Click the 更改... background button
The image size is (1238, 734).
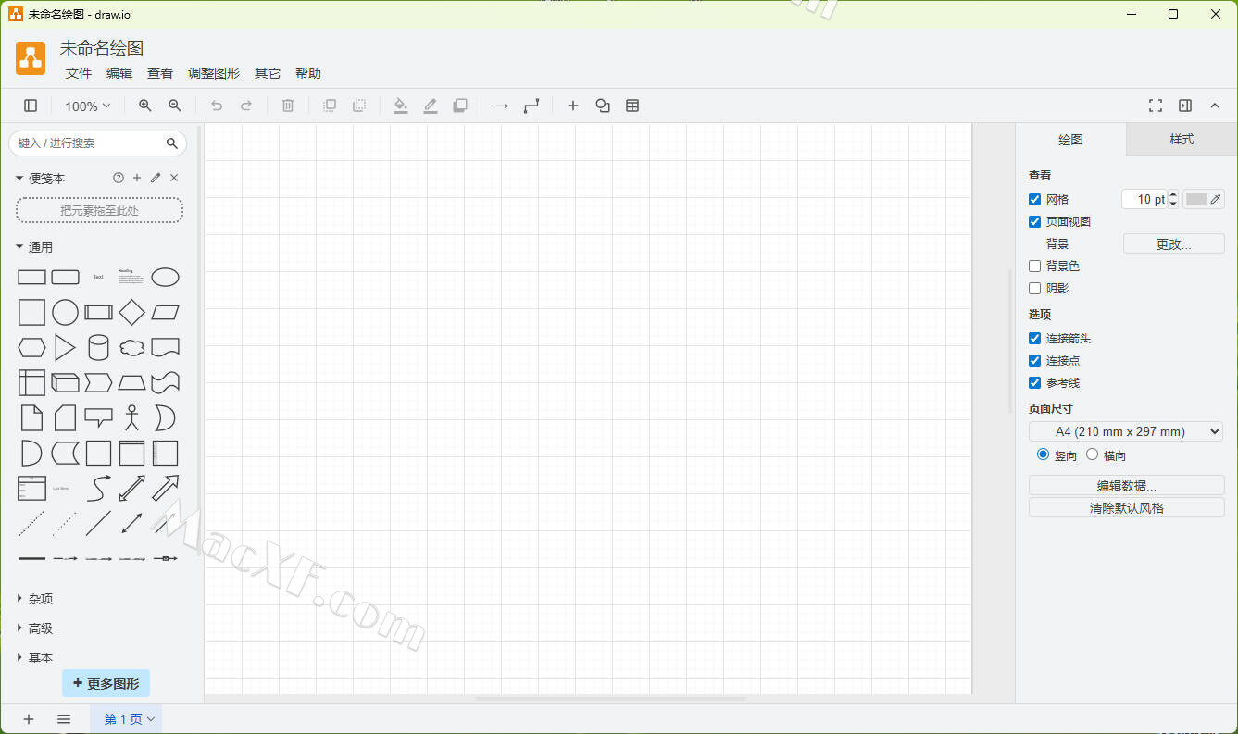[x=1174, y=243]
